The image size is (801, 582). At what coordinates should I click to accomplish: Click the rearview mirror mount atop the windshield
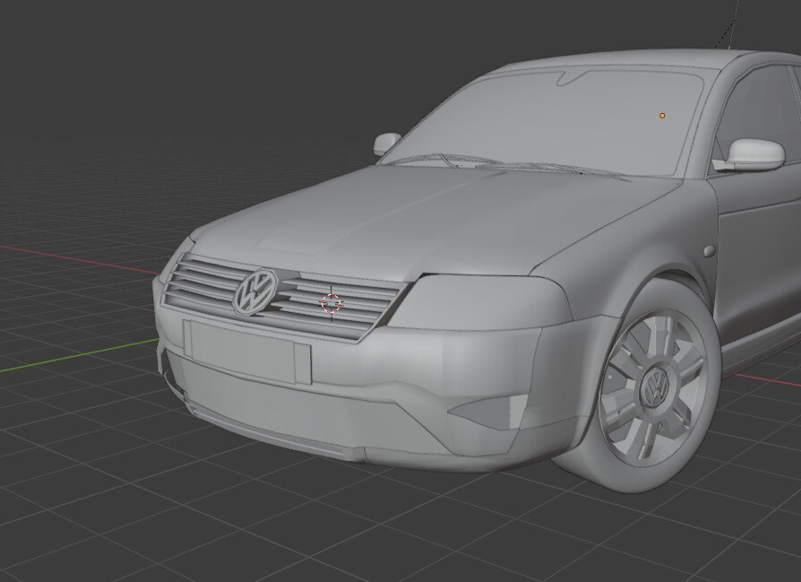click(569, 79)
